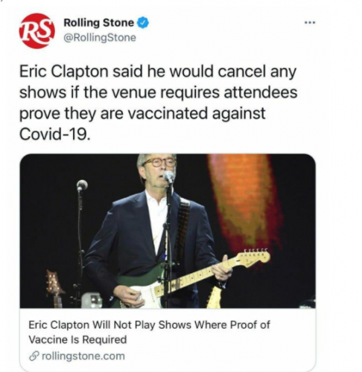Open the three-dot more options menu
The image size is (362, 372).
click(x=310, y=22)
